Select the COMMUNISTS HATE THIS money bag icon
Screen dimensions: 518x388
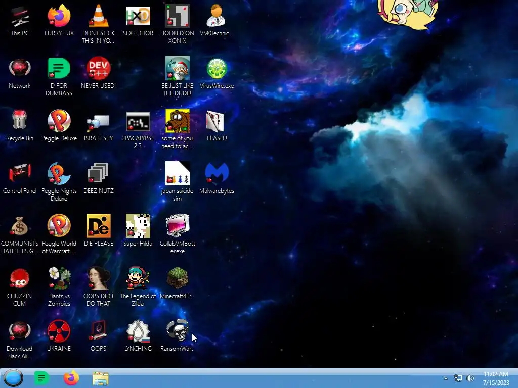tap(20, 235)
